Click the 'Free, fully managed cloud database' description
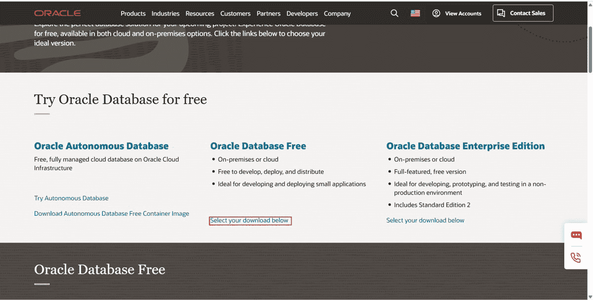 click(x=107, y=164)
